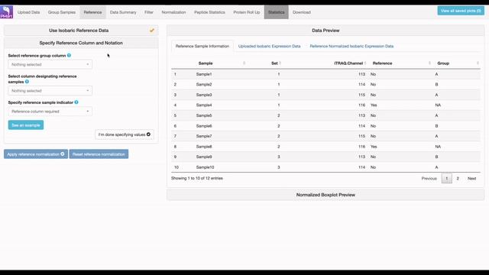
Task: Click the See an example button
Action: pos(26,125)
